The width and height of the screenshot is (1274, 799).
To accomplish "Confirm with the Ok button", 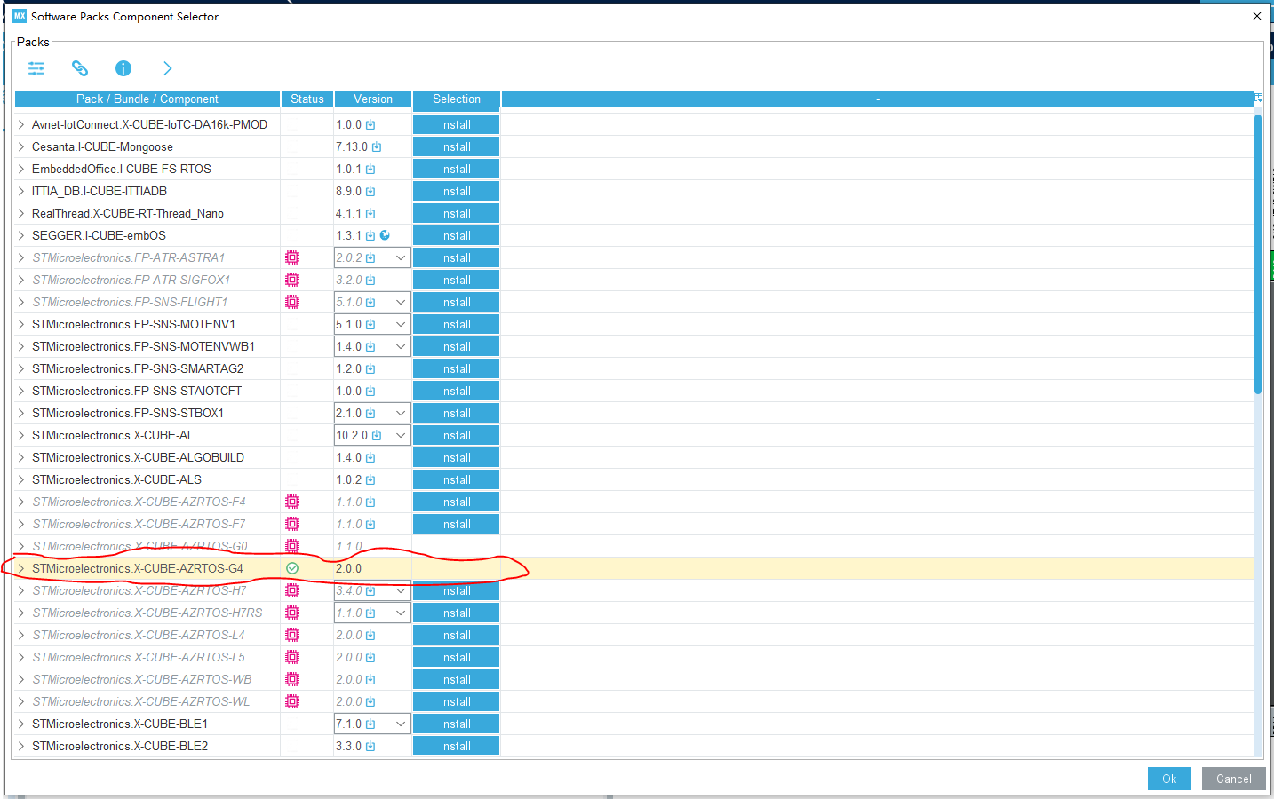I will [x=1169, y=779].
